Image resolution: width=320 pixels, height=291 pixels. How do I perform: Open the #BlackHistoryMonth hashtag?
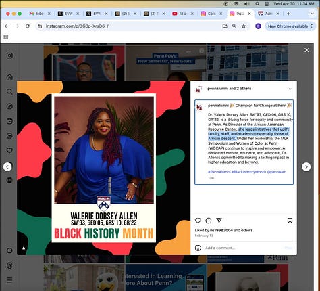248,172
